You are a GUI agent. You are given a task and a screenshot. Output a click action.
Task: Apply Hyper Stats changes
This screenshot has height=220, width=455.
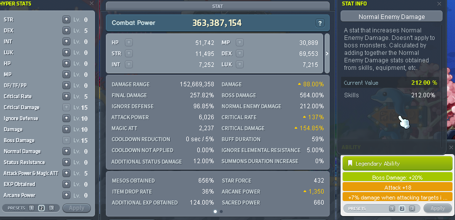point(76,208)
